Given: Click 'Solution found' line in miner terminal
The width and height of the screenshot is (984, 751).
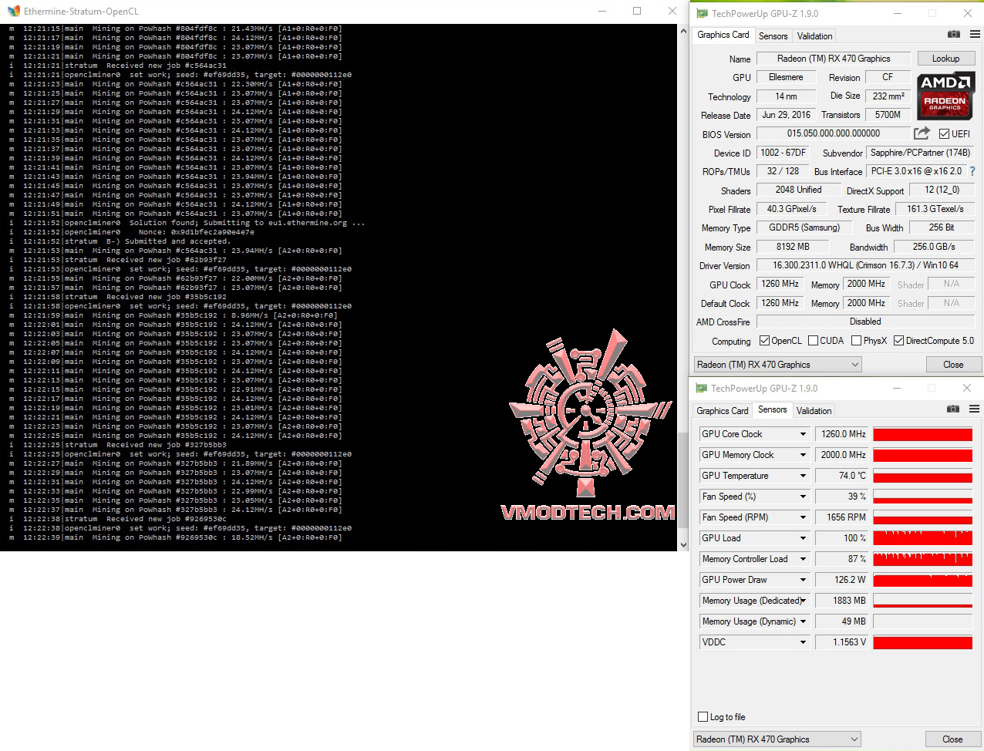Looking at the screenshot, I should tap(187, 223).
